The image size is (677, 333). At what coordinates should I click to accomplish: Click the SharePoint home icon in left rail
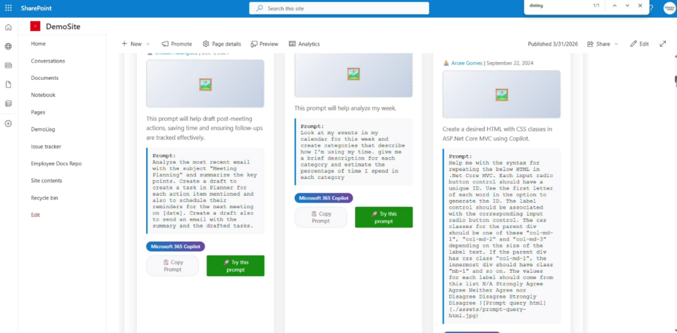[8, 28]
